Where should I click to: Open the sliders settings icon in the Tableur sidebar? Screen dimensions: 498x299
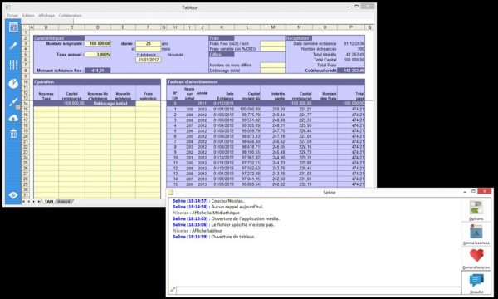pos(13,65)
